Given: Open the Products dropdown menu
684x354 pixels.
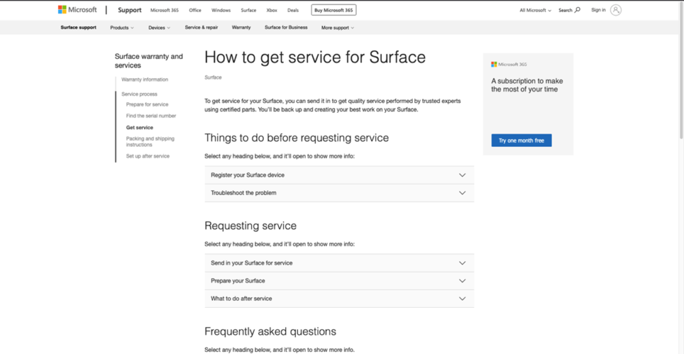Looking at the screenshot, I should (122, 27).
